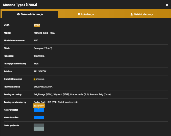Click the visual tuning entry Felgi Mega (1074)
Image resolution: width=171 pixels, height=136 pixels.
(x=43, y=94)
